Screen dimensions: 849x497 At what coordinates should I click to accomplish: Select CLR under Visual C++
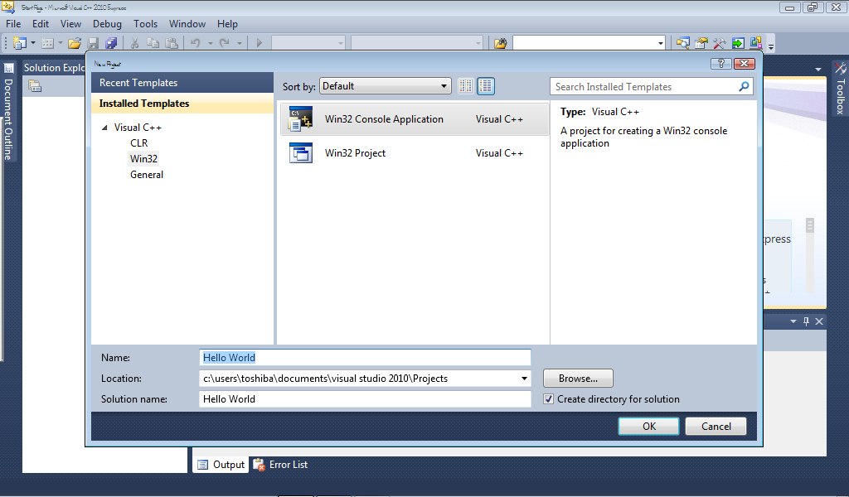point(138,142)
